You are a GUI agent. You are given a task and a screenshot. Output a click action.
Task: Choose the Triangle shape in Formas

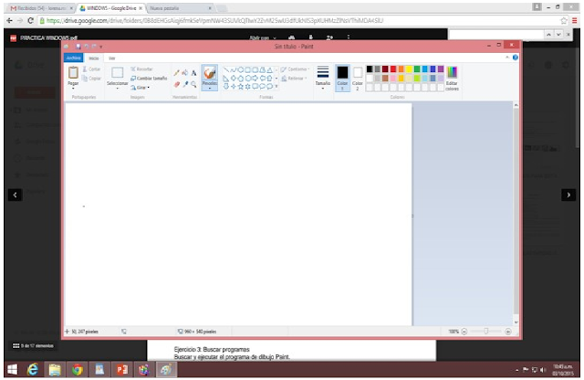point(270,69)
